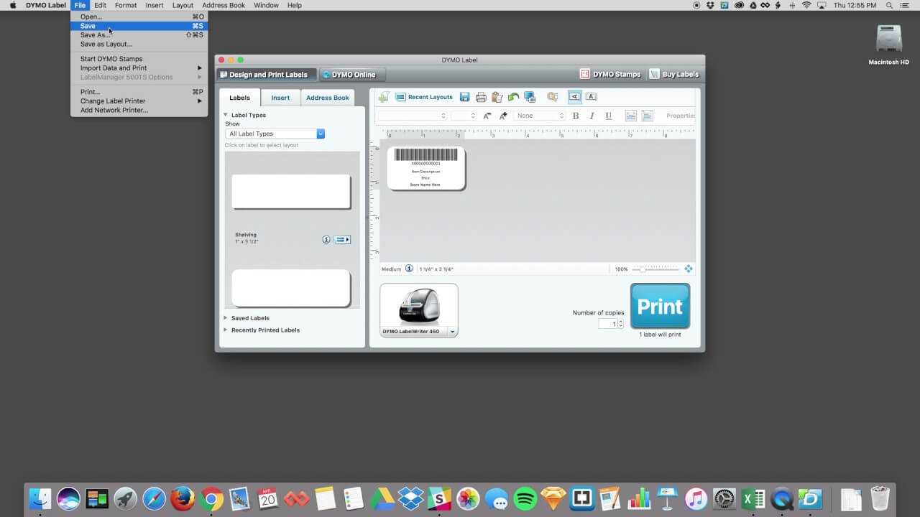Open Recent Layouts list
This screenshot has height=517, width=920.
pos(424,97)
